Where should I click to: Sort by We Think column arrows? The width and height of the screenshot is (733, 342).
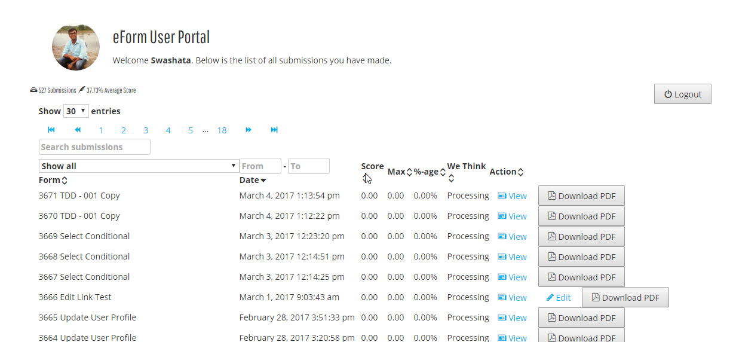(451, 178)
